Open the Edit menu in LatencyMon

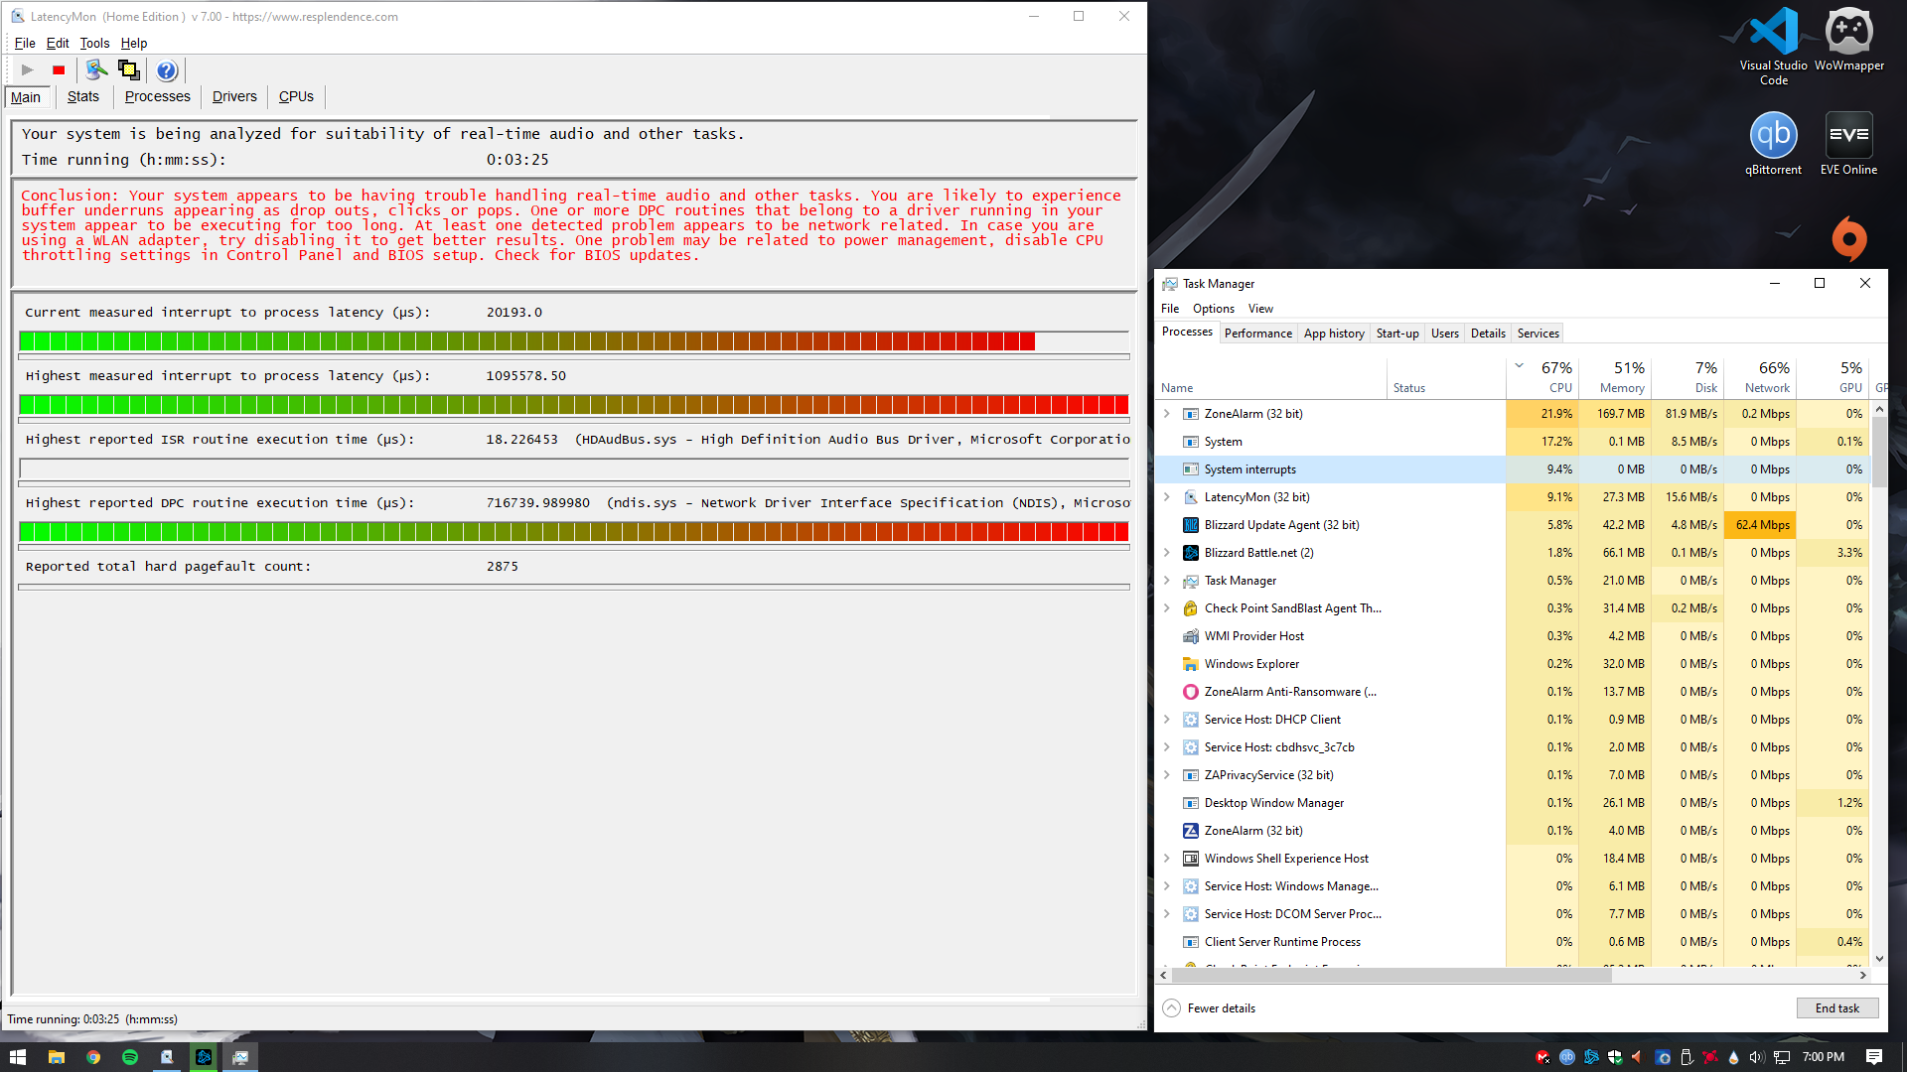click(x=58, y=43)
